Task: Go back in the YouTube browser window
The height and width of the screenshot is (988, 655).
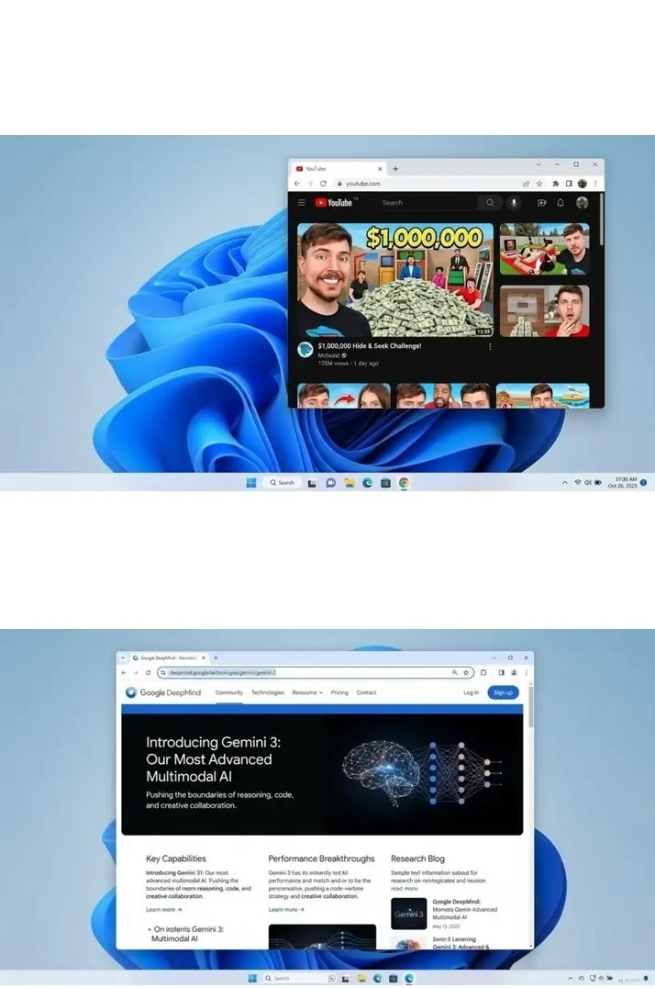Action: [296, 184]
